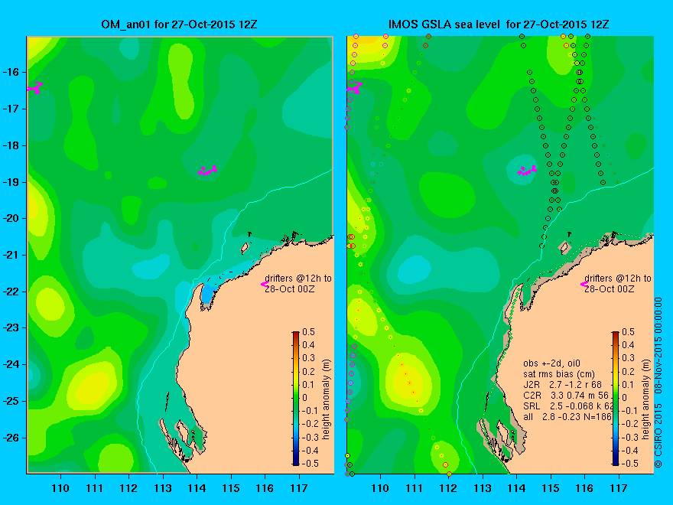Click the statistics line "obs +-2d, oi0"
Viewport: 673px width, 505px height.
(x=552, y=363)
